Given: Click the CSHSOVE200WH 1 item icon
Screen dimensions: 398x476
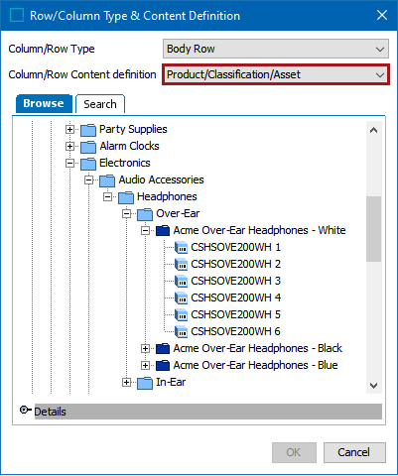Looking at the screenshot, I should click(x=181, y=248).
